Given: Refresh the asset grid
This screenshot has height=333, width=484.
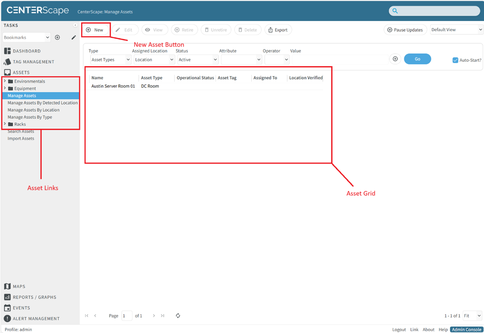Looking at the screenshot, I should [178, 316].
